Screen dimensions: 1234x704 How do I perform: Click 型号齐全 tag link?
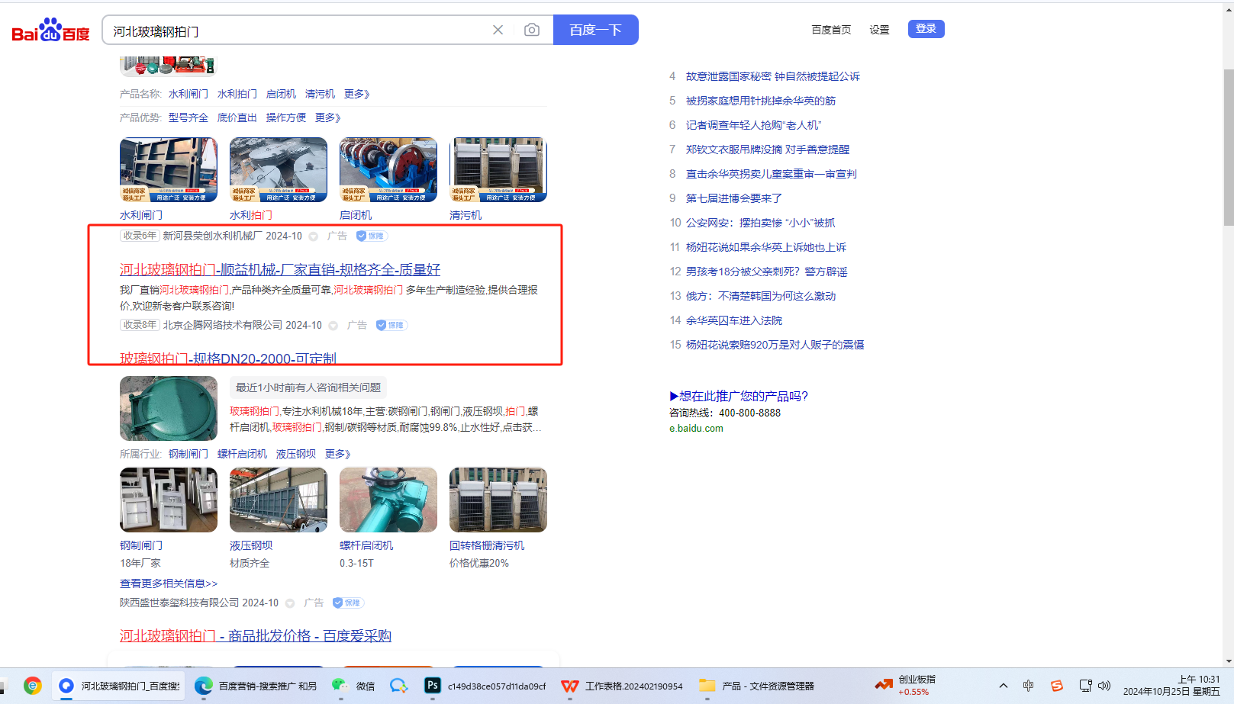coord(188,117)
